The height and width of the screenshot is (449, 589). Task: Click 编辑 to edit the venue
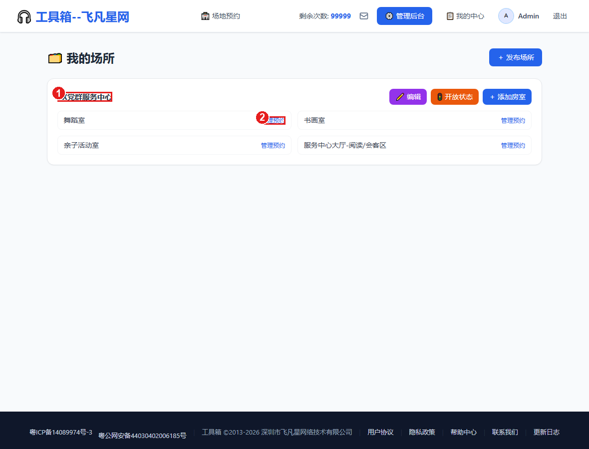(x=408, y=97)
